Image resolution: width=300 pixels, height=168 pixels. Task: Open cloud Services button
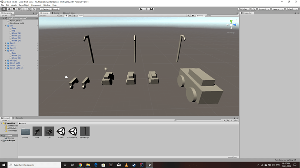point(254,9)
